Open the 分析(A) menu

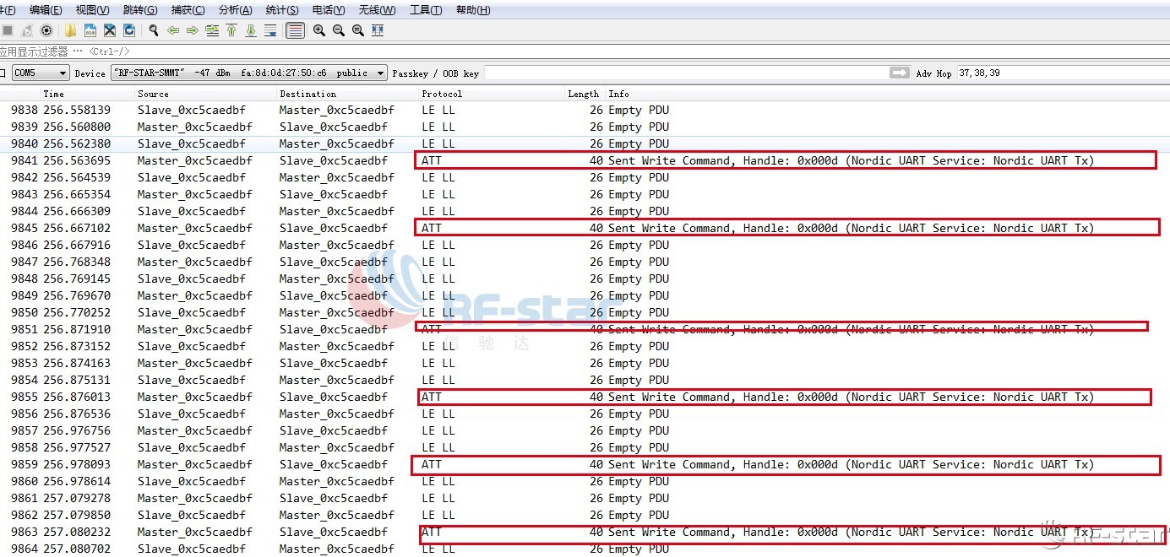pyautogui.click(x=235, y=10)
